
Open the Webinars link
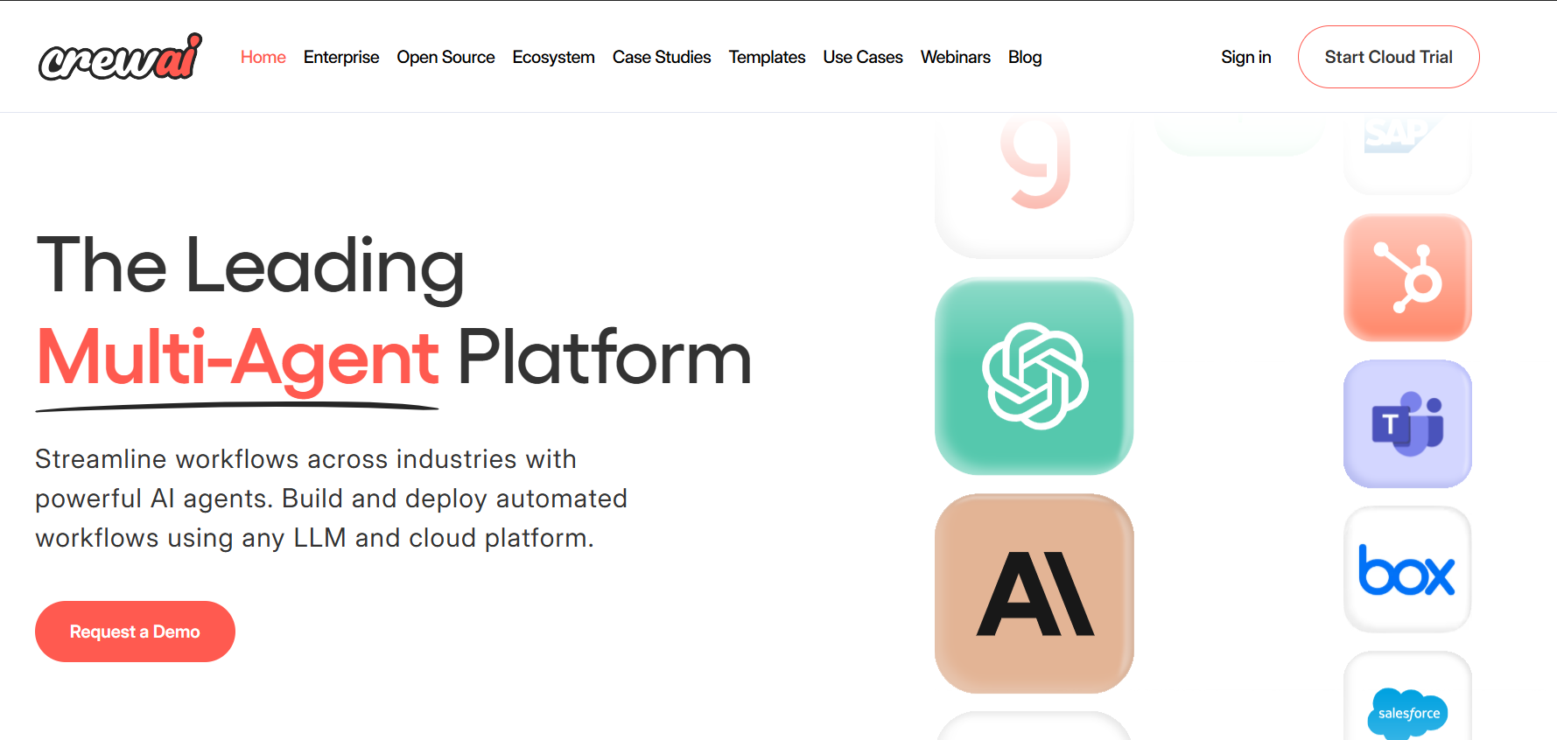(956, 57)
